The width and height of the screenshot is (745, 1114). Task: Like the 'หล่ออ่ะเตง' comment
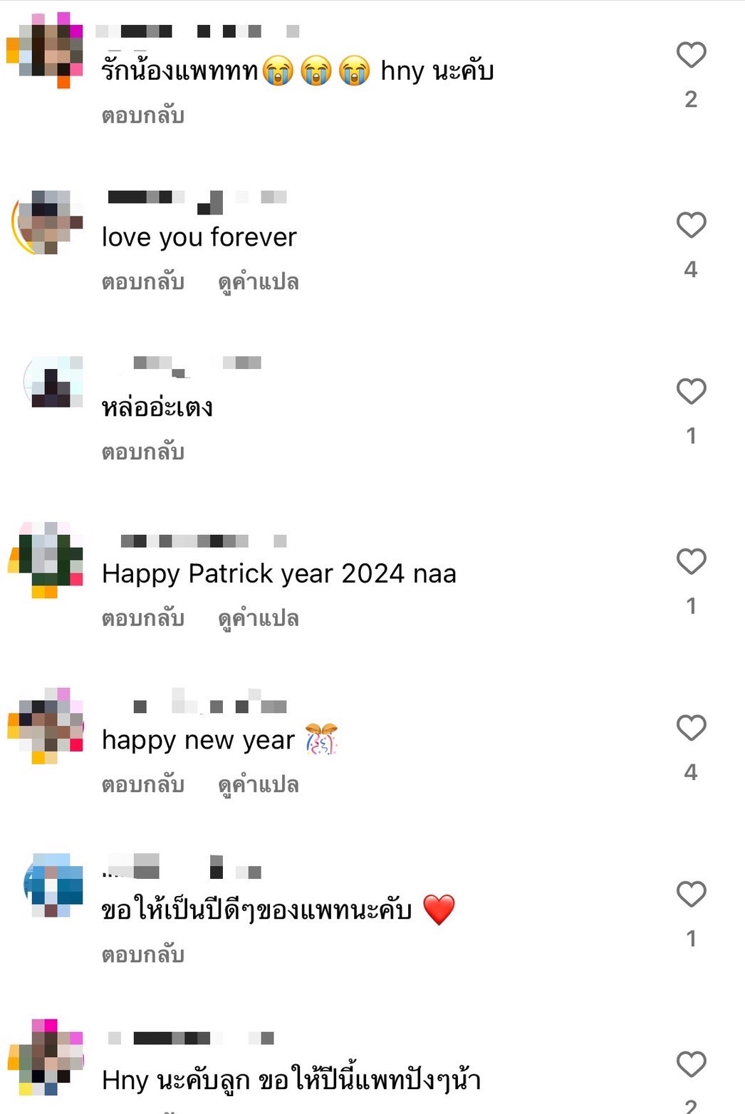tap(691, 391)
